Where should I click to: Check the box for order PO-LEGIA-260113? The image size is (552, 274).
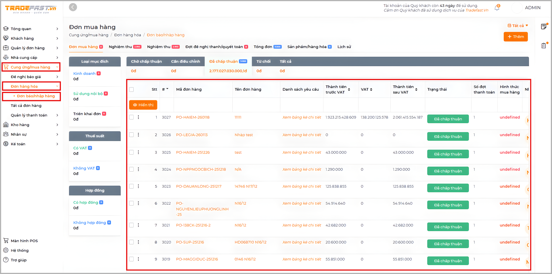click(x=131, y=135)
